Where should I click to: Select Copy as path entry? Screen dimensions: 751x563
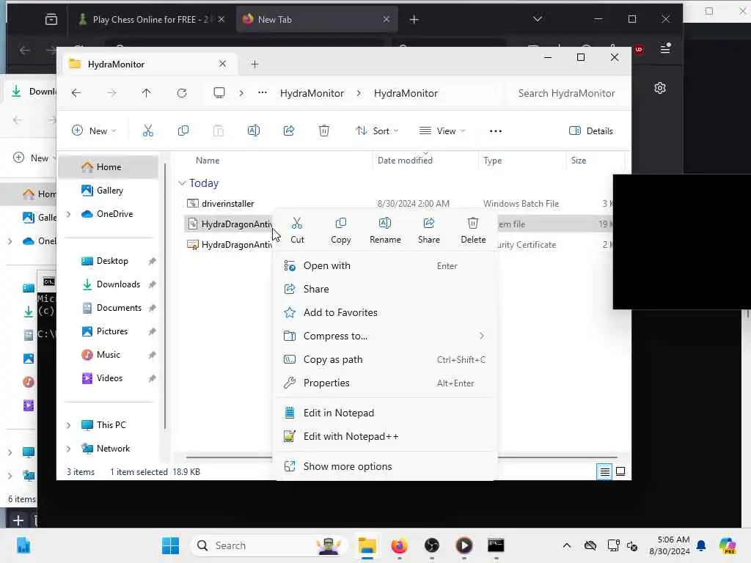pos(384,359)
